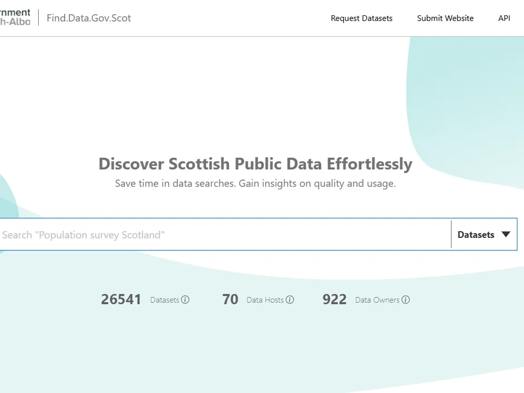The width and height of the screenshot is (524, 393).
Task: Click the 922 data owners count
Action: (x=334, y=300)
